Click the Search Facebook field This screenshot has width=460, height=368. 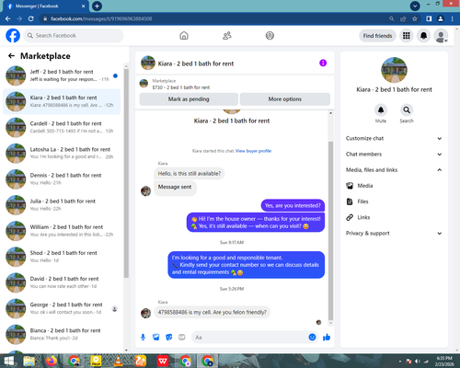point(74,36)
